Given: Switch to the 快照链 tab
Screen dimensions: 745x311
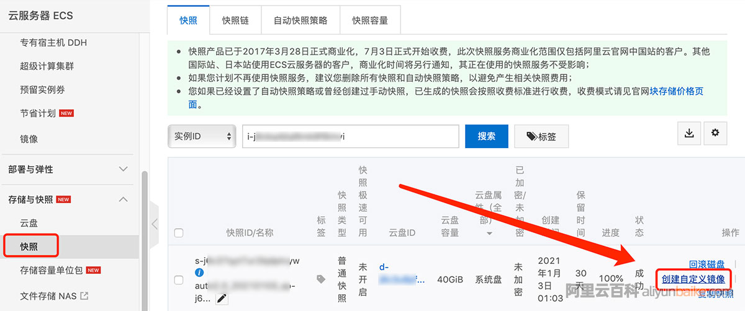Looking at the screenshot, I should pos(235,20).
